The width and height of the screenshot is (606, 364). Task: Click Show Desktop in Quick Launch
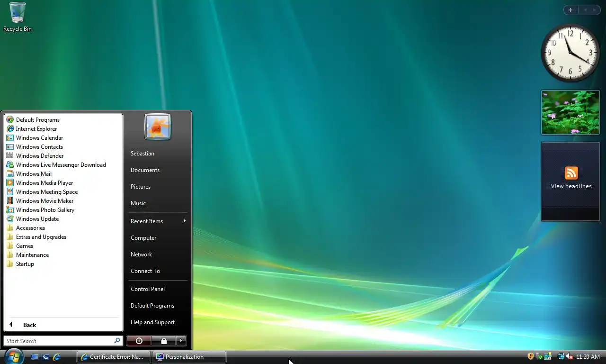coord(35,357)
